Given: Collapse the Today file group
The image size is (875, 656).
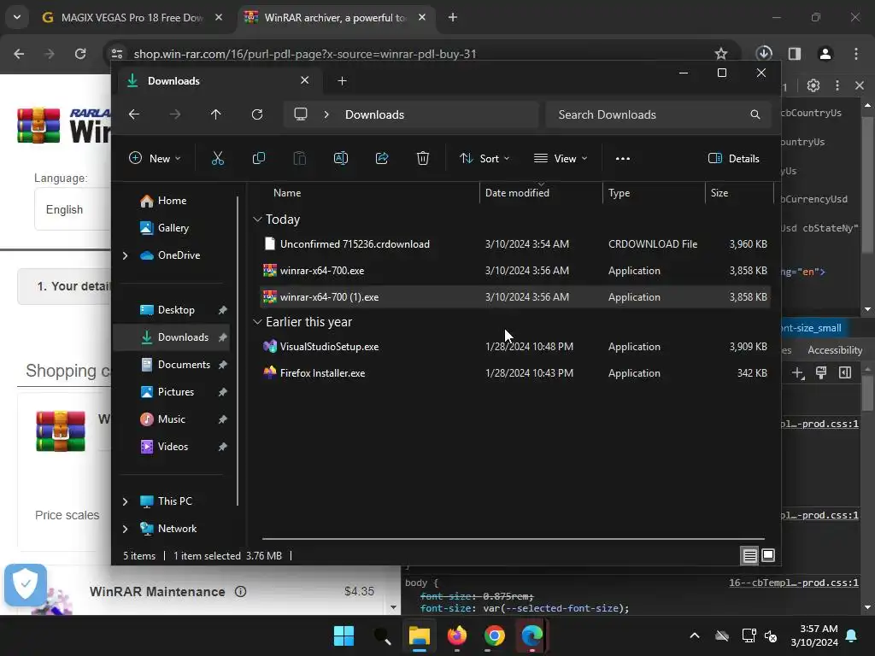Looking at the screenshot, I should (x=257, y=220).
